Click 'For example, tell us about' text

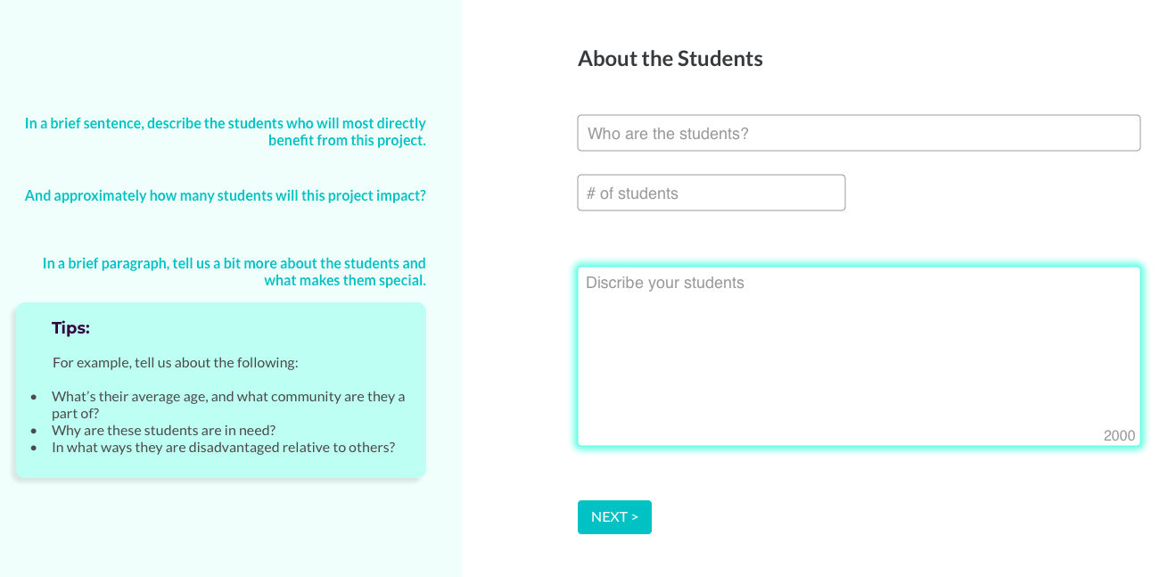(175, 363)
